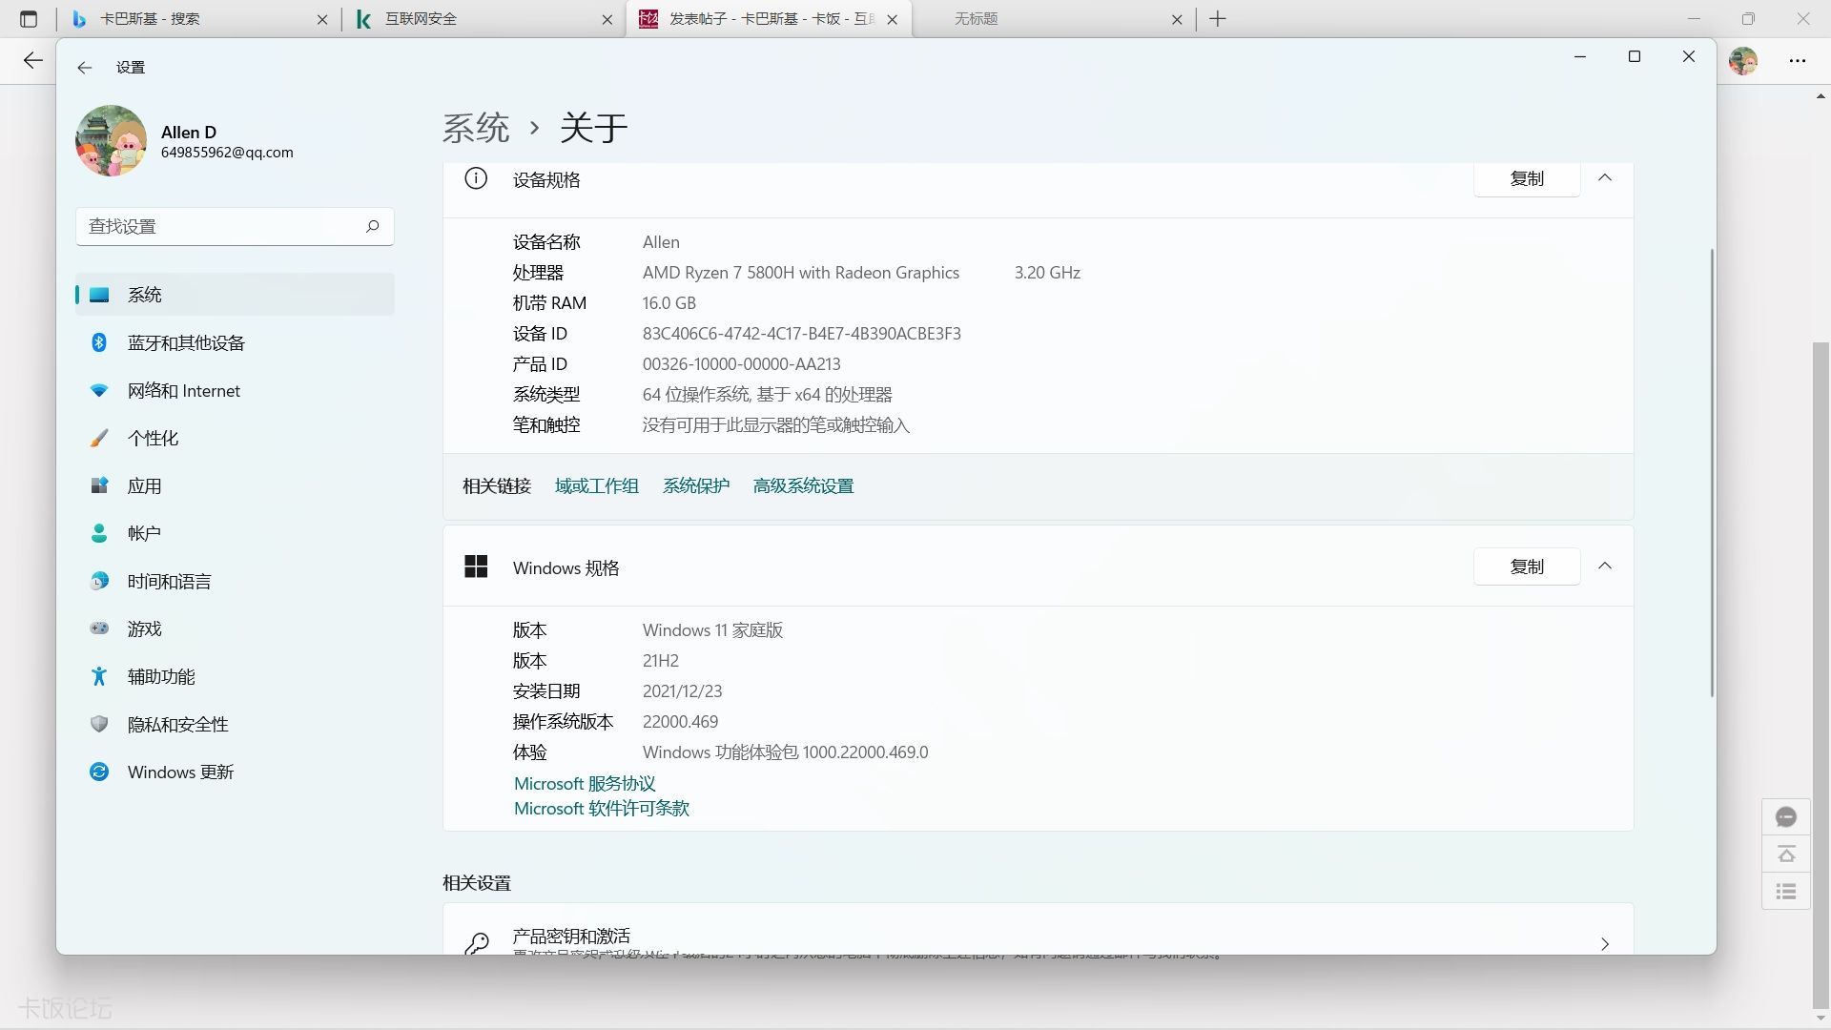Select the install date 2021/12/23
Viewport: 1831px width, 1030px height.
tap(683, 691)
